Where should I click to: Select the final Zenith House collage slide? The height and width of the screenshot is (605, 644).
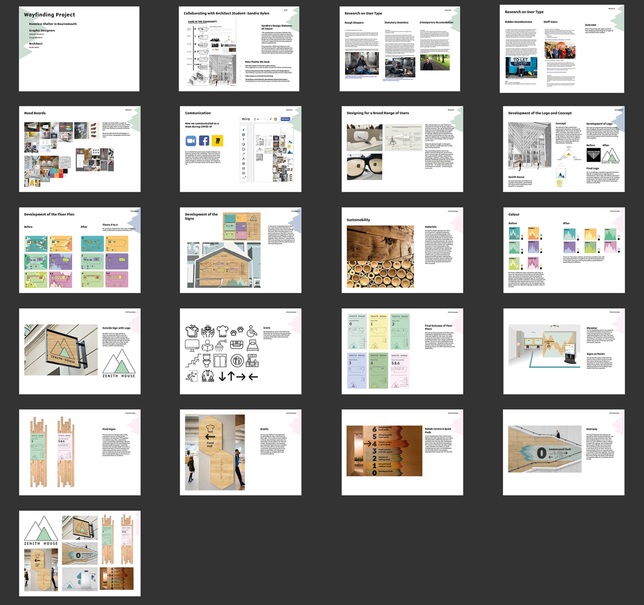pos(79,553)
